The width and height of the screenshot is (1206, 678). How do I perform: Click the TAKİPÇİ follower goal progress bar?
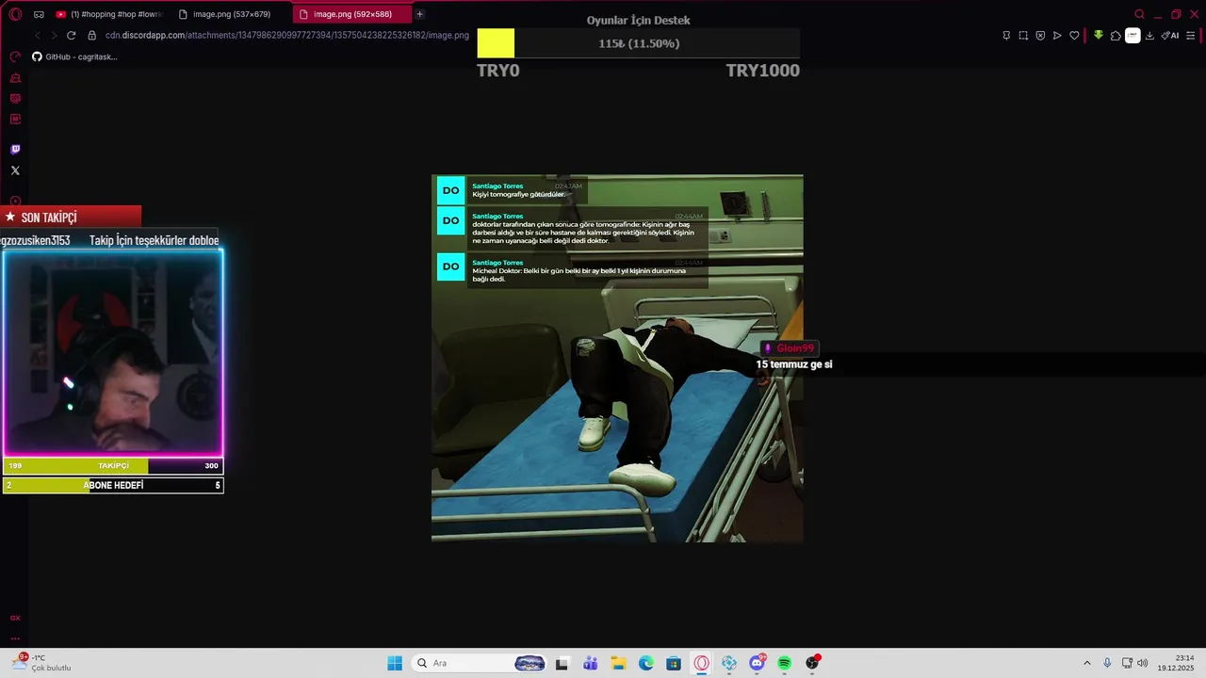[113, 465]
